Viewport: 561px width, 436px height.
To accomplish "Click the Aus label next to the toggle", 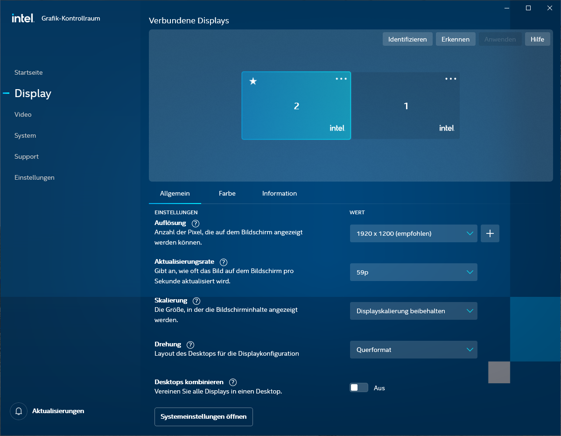I will pyautogui.click(x=379, y=388).
